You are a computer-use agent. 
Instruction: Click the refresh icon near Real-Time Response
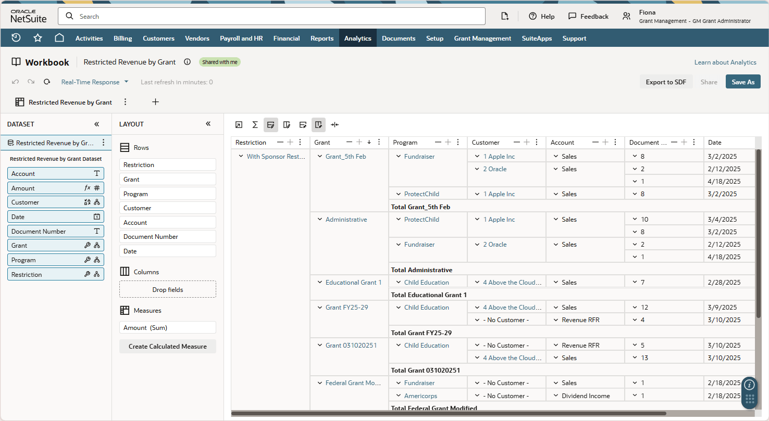[46, 82]
